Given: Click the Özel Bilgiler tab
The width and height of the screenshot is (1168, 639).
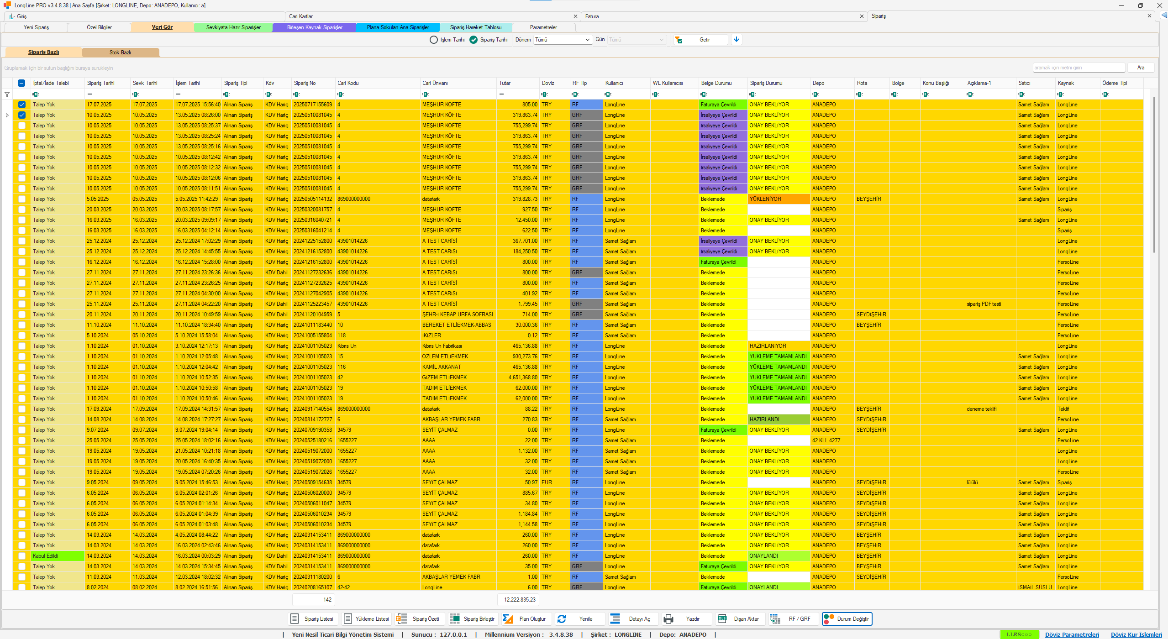Looking at the screenshot, I should (x=99, y=27).
